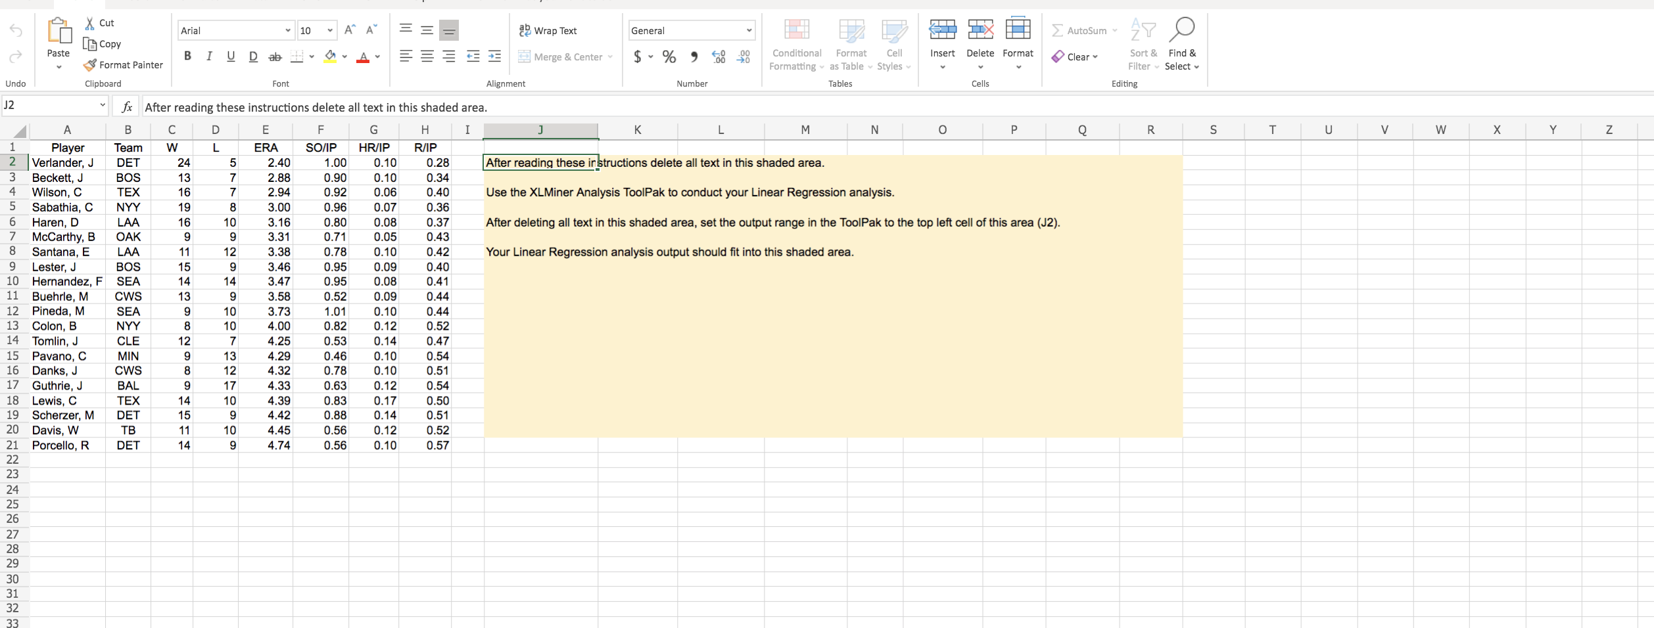This screenshot has height=628, width=1654.
Task: Apply the yellow fill color
Action: coord(330,57)
